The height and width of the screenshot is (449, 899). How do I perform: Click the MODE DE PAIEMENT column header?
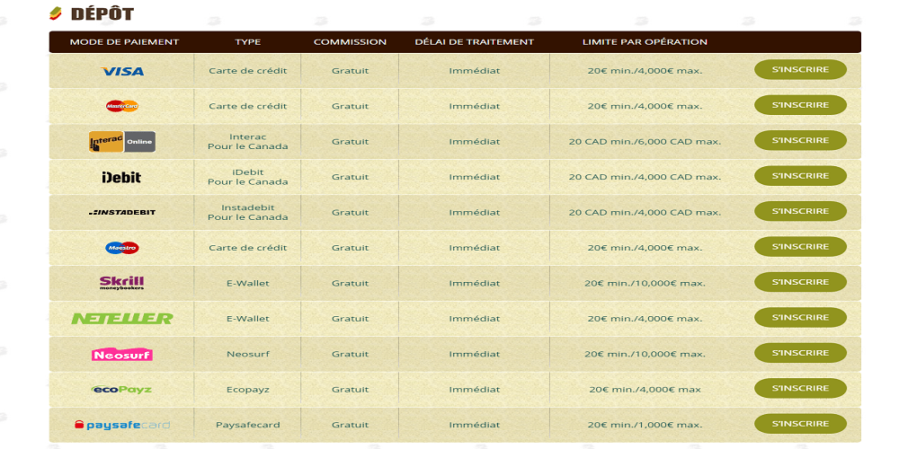[124, 42]
